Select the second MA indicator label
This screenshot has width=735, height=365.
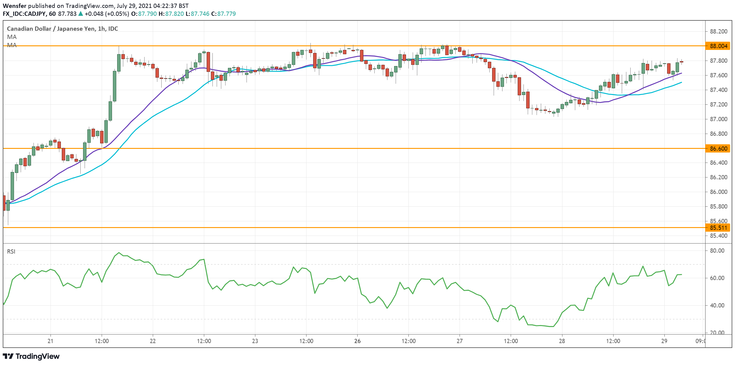pos(12,45)
